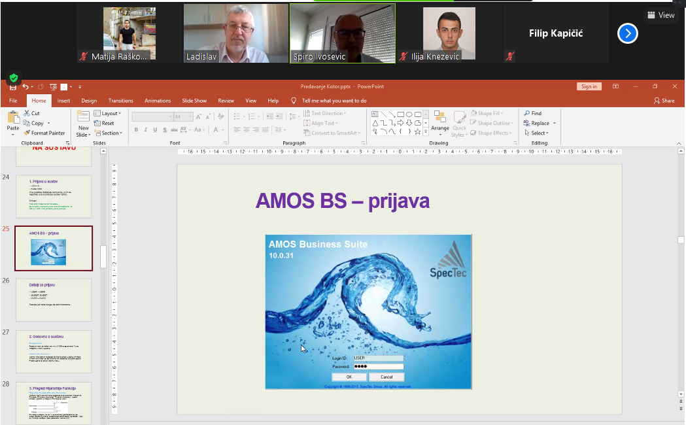Switch to the Transitions tab
This screenshot has height=425, width=686.
coord(121,101)
